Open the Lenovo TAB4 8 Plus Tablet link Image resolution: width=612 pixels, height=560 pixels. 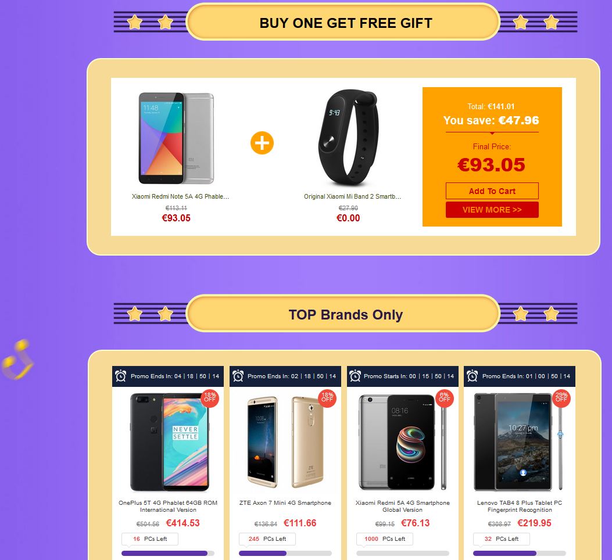520,506
